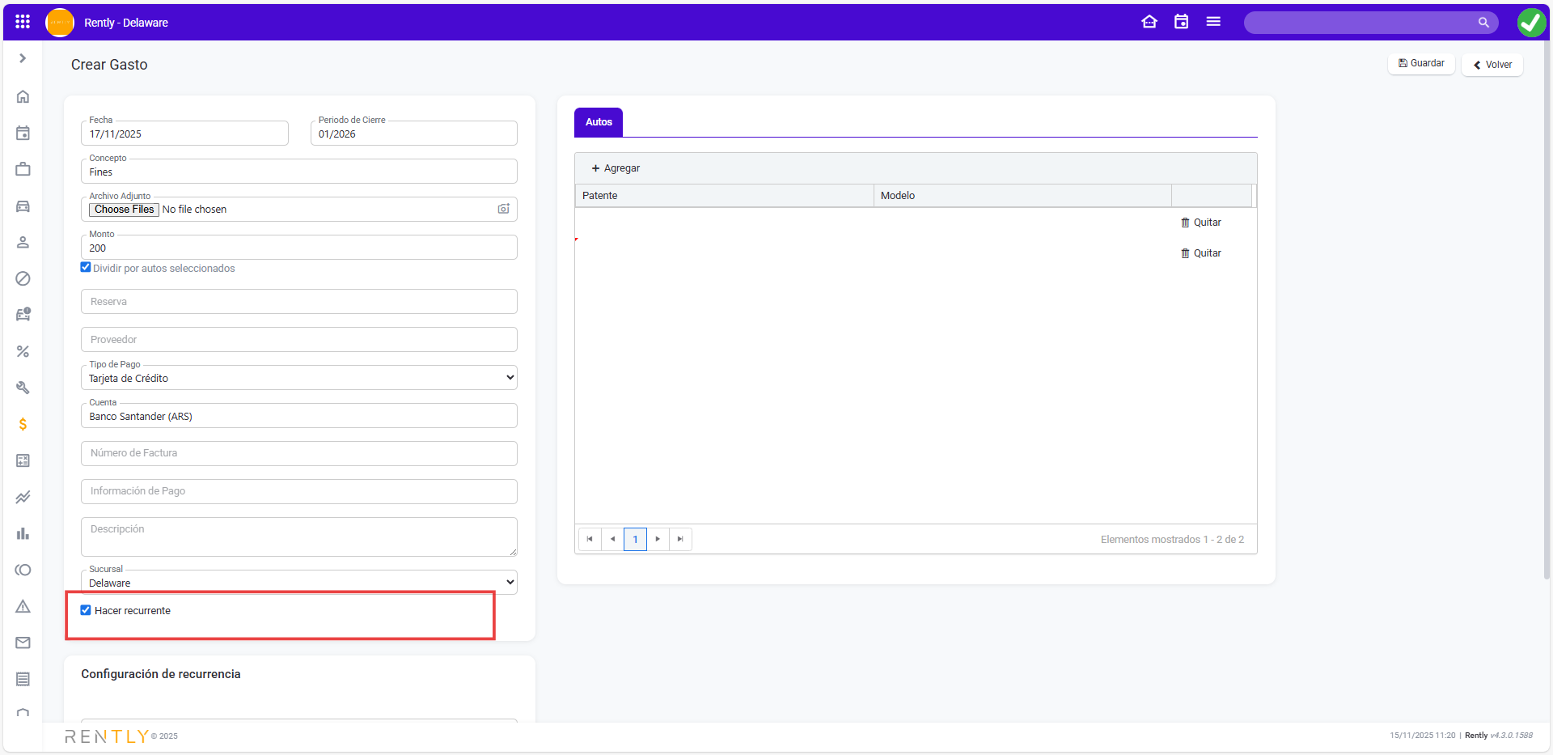
Task: Open the calendar icon in top bar
Action: (1181, 22)
